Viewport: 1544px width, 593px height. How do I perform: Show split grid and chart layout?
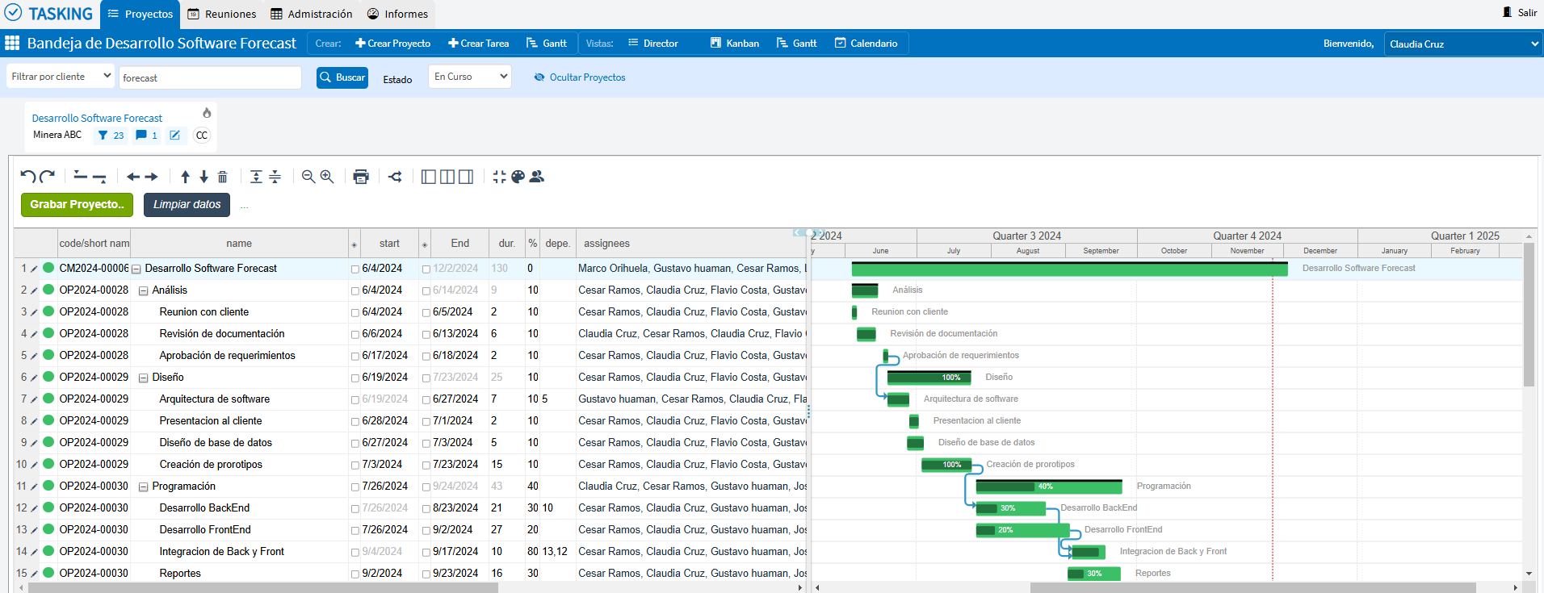pyautogui.click(x=447, y=177)
